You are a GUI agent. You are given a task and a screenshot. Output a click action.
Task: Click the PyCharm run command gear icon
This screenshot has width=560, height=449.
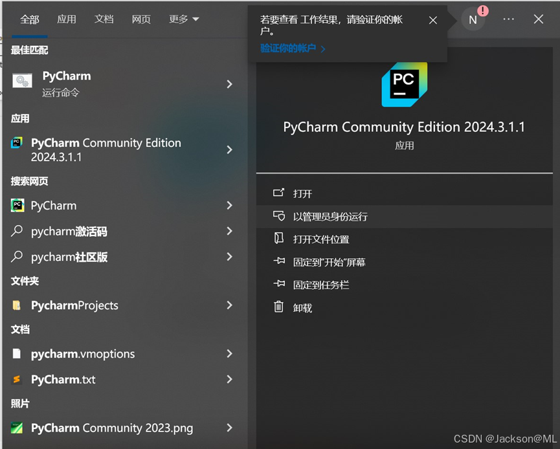[x=22, y=81]
